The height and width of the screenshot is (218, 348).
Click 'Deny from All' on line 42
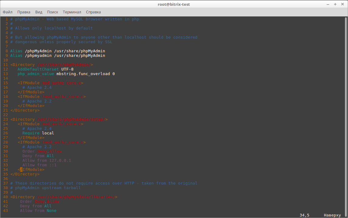pyautogui.click(x=36, y=206)
